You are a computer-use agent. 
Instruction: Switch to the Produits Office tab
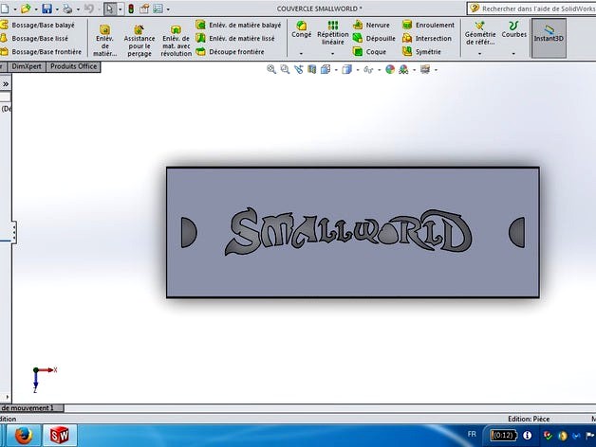73,67
